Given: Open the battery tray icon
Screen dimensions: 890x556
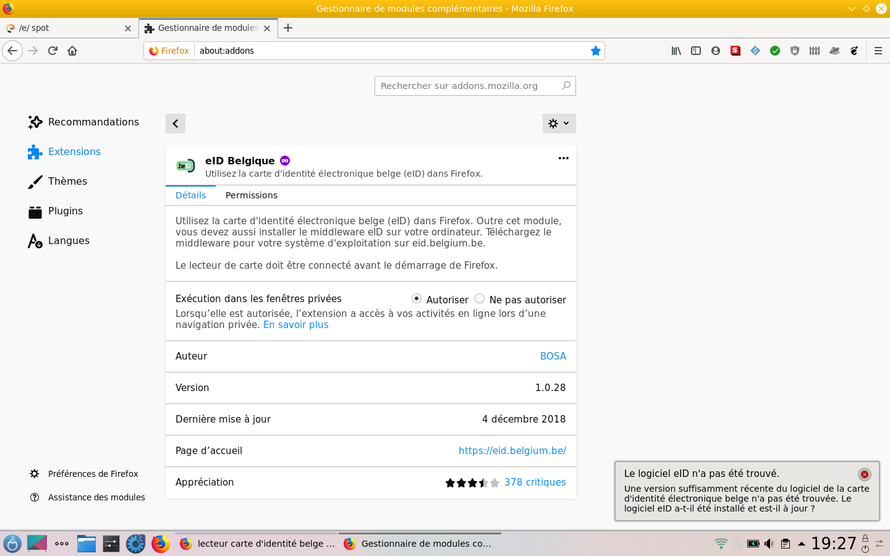Looking at the screenshot, I should [753, 544].
